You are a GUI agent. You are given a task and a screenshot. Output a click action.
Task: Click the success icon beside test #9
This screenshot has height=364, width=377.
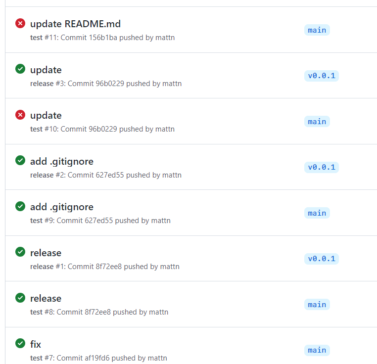click(20, 206)
